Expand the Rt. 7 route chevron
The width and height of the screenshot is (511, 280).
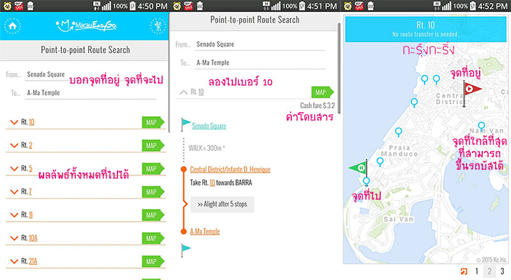click(x=14, y=192)
